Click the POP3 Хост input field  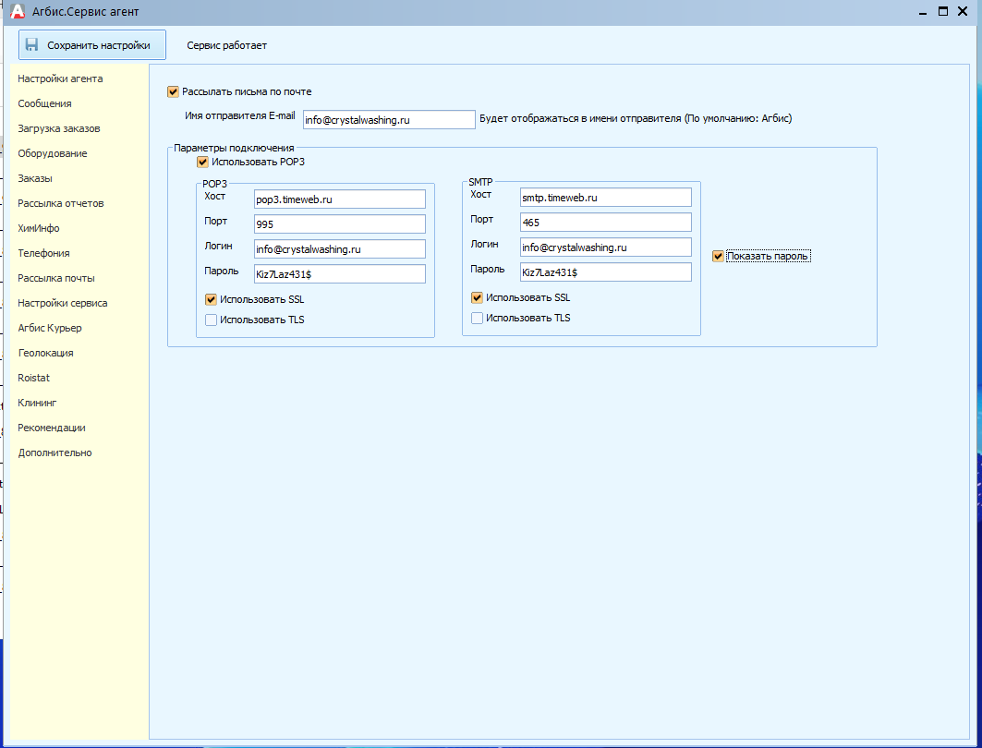coord(339,199)
